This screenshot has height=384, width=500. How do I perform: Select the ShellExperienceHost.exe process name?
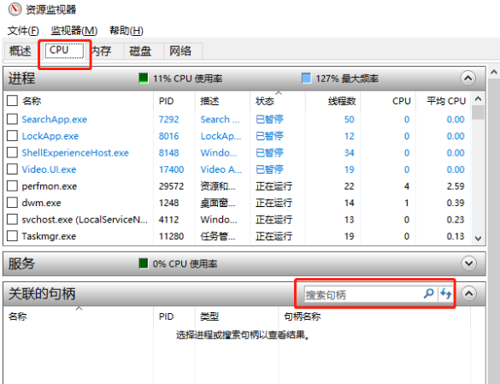[75, 153]
